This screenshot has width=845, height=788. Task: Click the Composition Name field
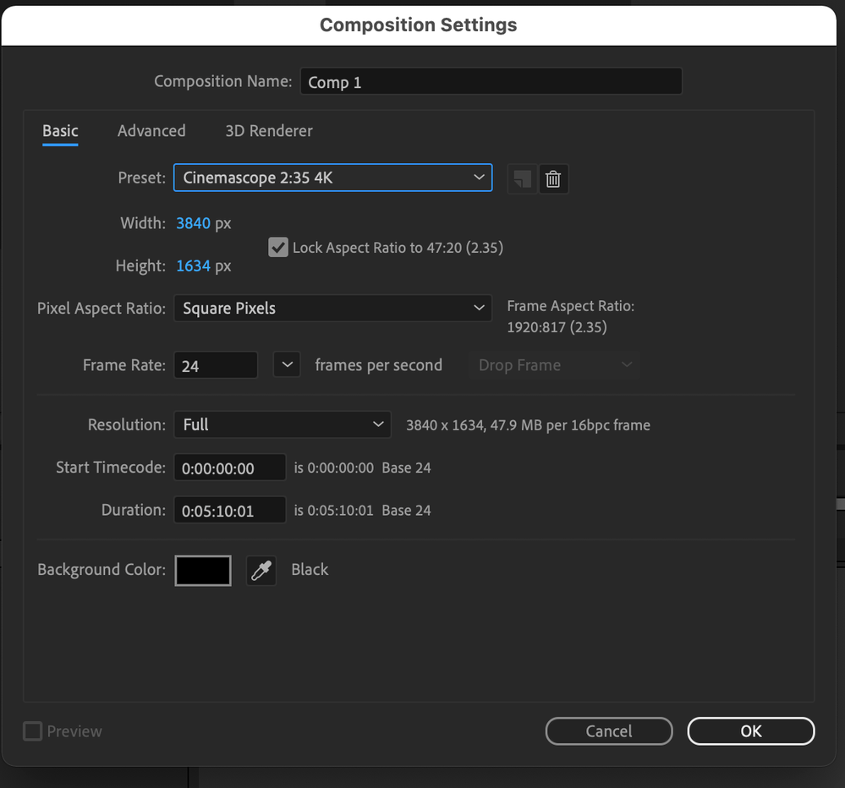click(x=491, y=81)
